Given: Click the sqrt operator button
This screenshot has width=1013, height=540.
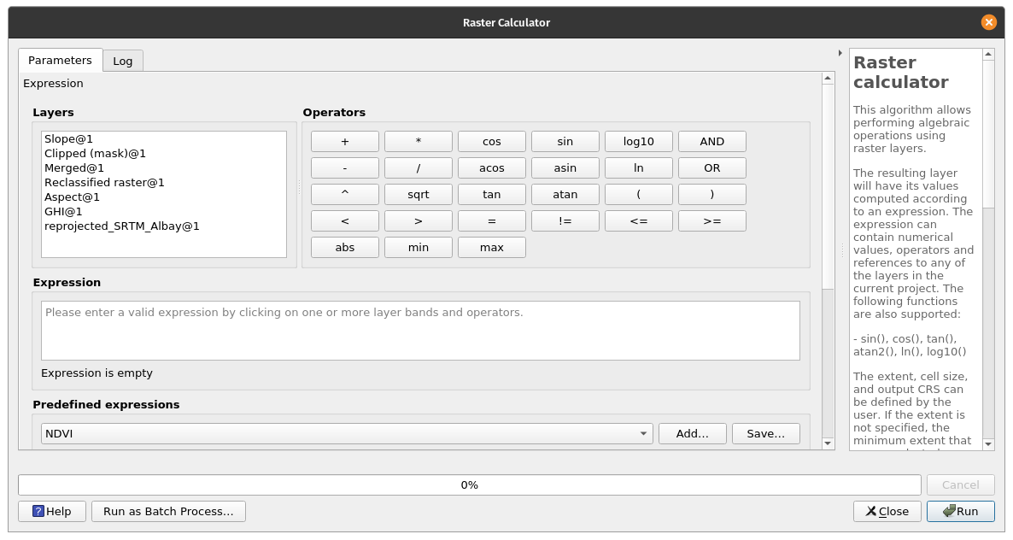Looking at the screenshot, I should pos(418,194).
